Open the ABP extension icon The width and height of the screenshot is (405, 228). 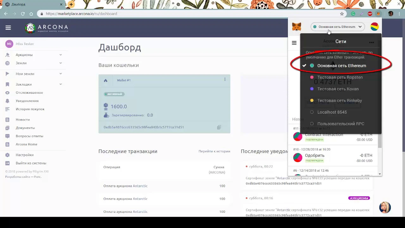(370, 14)
